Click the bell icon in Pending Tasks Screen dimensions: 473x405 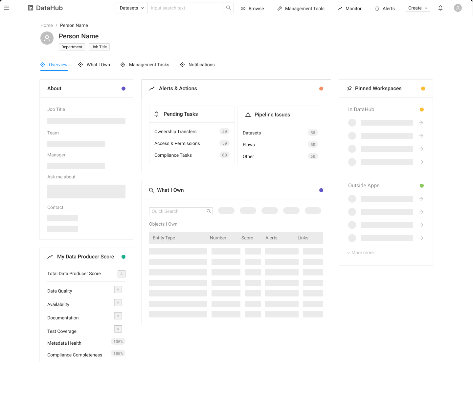(156, 114)
